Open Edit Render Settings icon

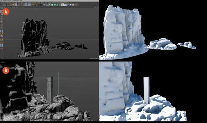[41, 5]
